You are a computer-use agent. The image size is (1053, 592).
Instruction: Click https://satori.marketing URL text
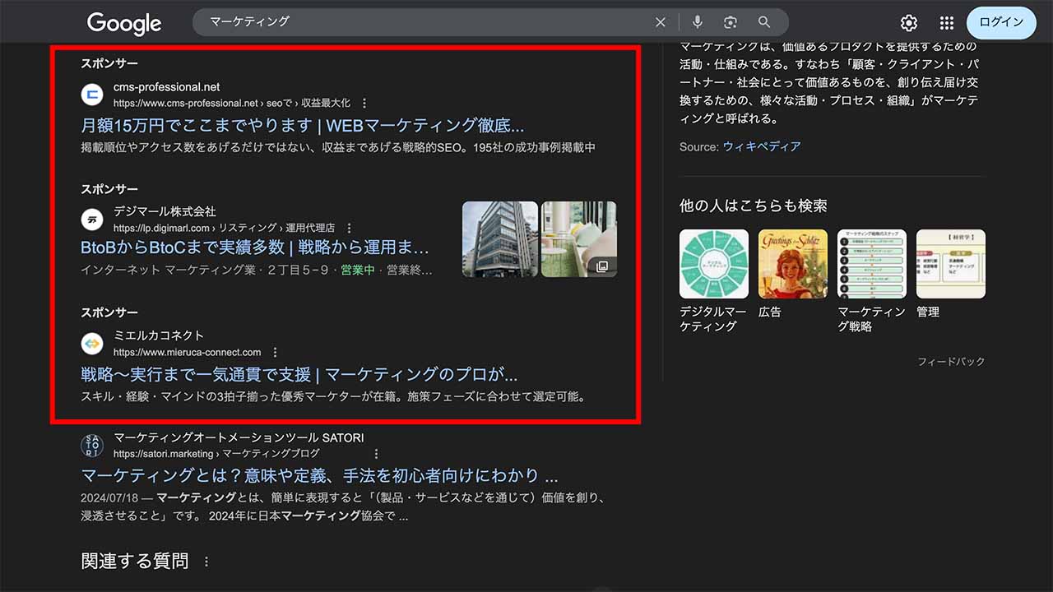(164, 454)
